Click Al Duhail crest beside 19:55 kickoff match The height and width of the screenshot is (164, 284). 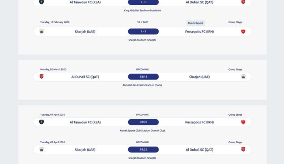pyautogui.click(x=243, y=149)
